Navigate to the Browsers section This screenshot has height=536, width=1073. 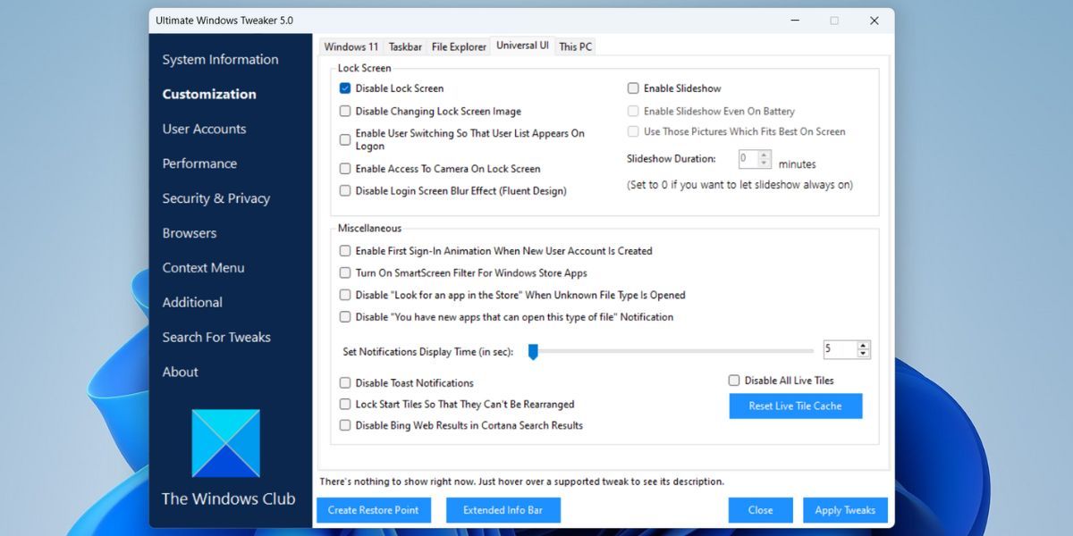[x=189, y=232]
